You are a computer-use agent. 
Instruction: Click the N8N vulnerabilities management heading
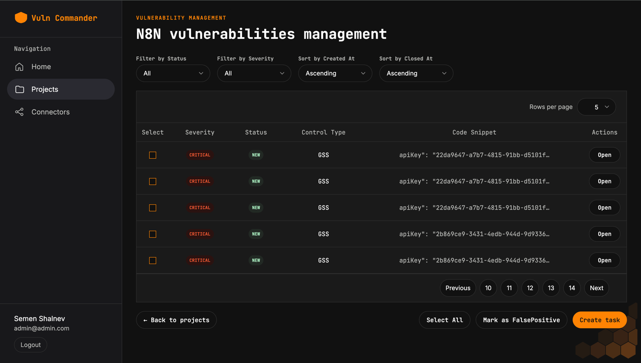point(261,34)
